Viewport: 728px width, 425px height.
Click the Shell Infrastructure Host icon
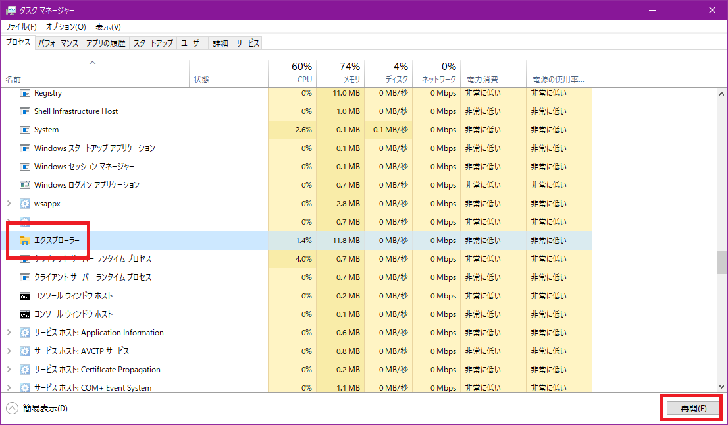[24, 111]
